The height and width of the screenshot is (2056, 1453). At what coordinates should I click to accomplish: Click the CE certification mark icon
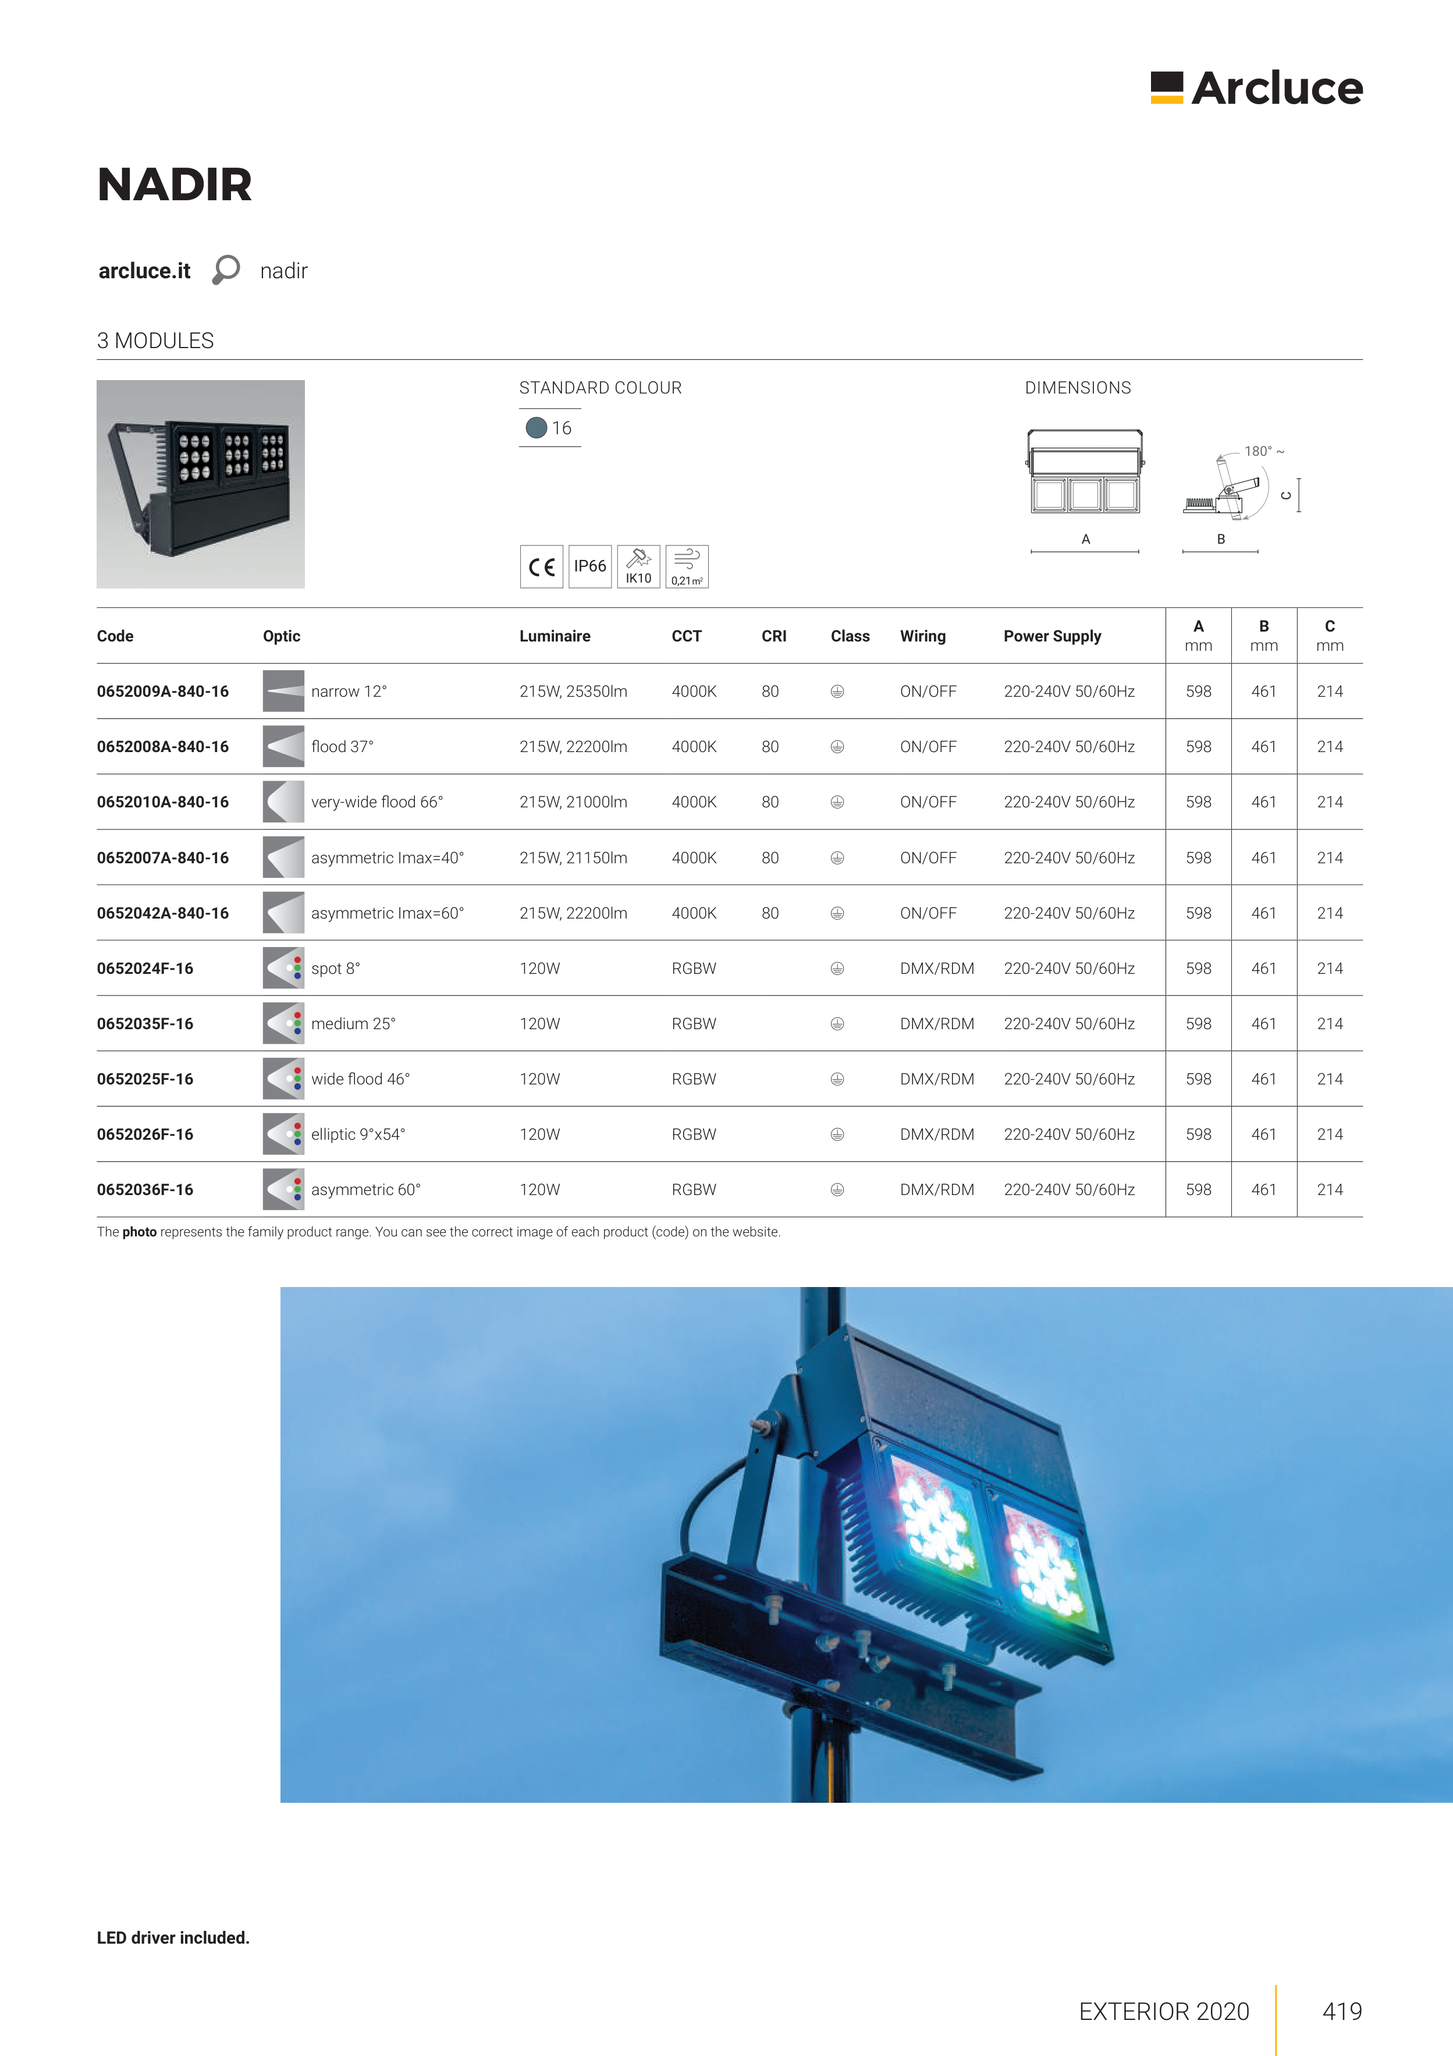[x=542, y=567]
